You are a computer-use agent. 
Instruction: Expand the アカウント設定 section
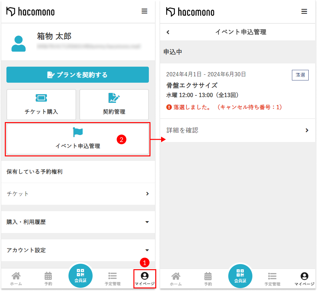click(x=78, y=250)
